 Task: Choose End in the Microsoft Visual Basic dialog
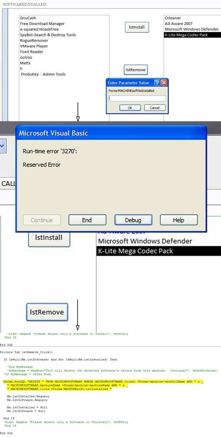[87, 220]
